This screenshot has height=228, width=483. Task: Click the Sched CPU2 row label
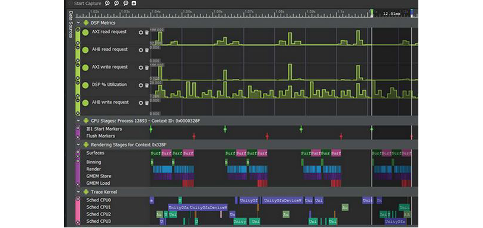click(98, 214)
